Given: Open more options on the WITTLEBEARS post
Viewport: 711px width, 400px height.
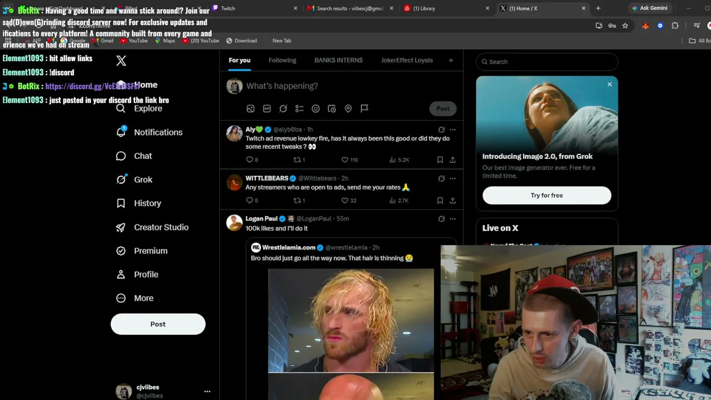Looking at the screenshot, I should [x=453, y=178].
